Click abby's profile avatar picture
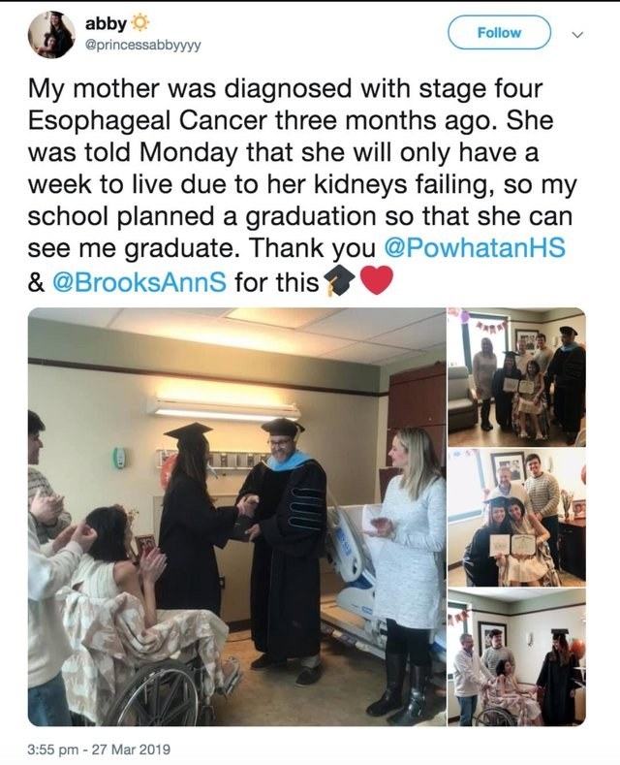Viewport: 620px width, 765px height. tap(51, 34)
